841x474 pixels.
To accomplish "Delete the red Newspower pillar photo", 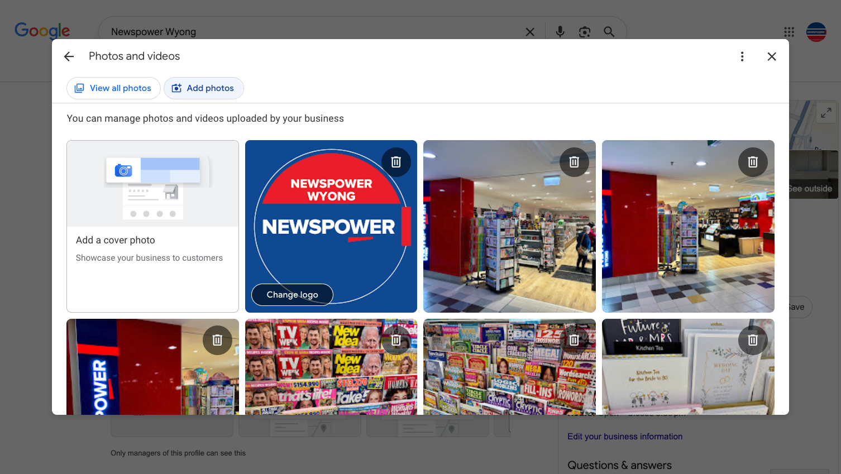I will (217, 340).
